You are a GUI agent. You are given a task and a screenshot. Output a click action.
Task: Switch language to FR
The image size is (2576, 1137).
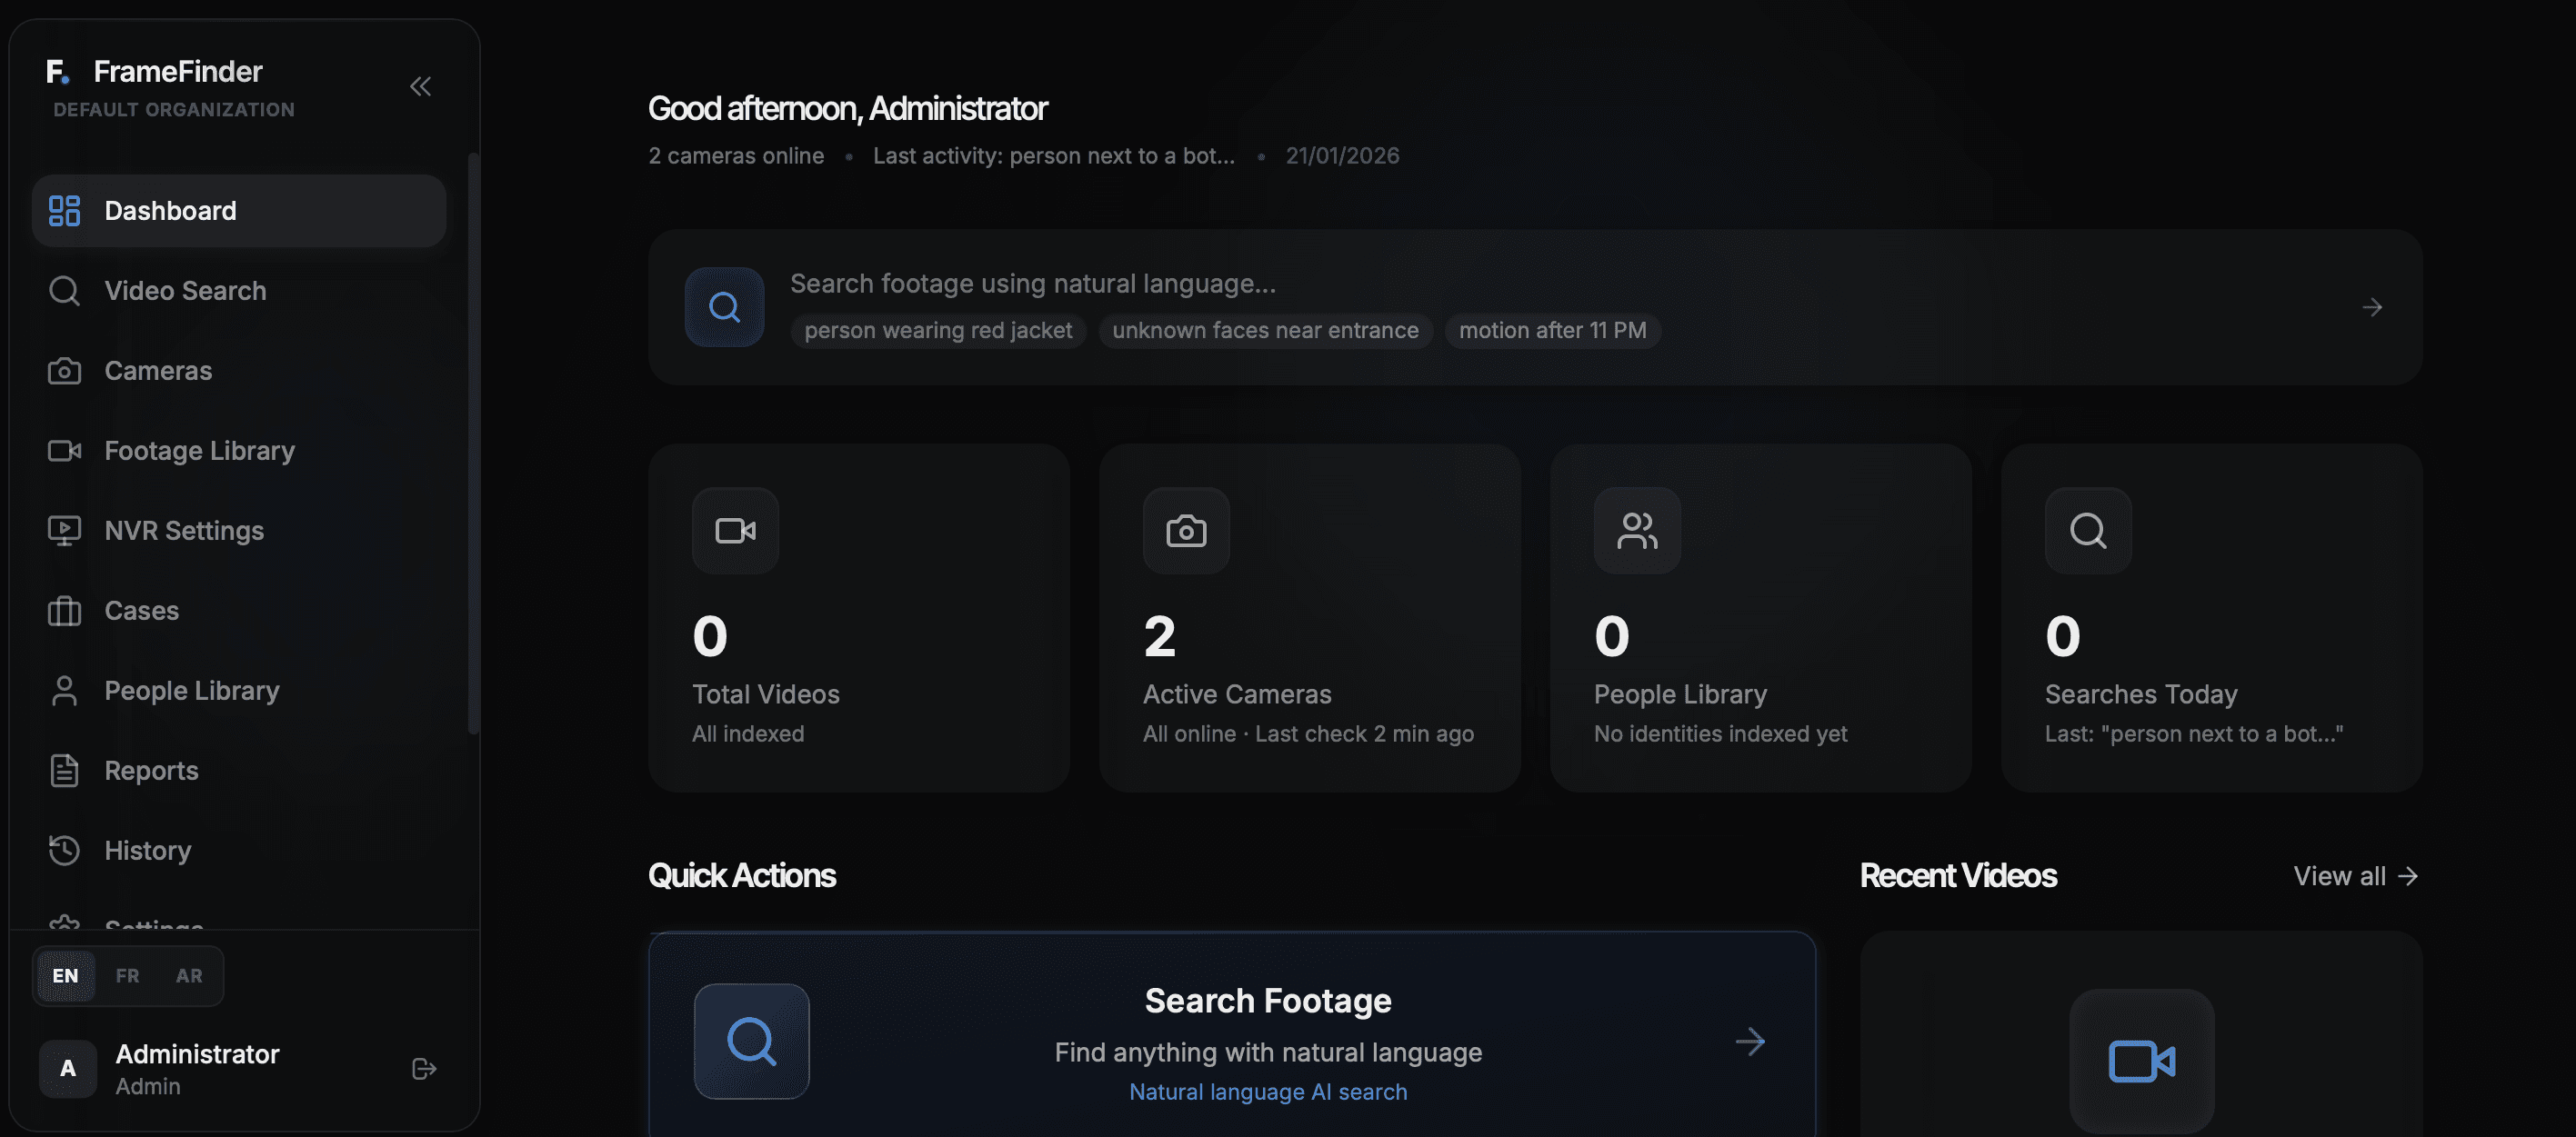point(127,976)
